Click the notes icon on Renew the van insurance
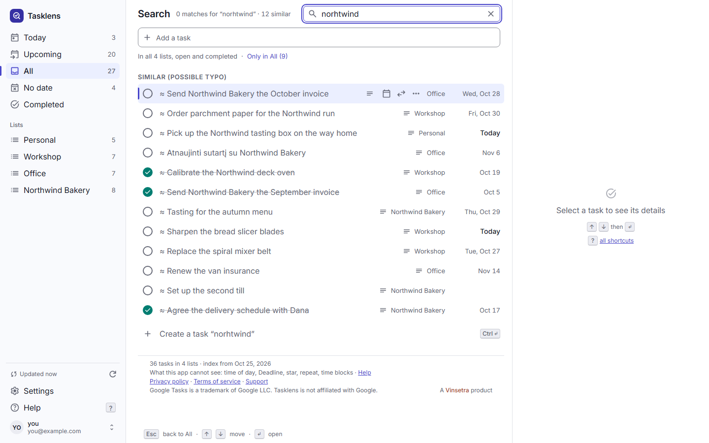Viewport: 709px width, 443px height. (419, 271)
